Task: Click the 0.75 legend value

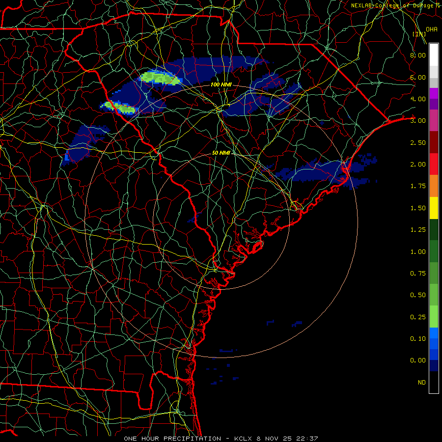Action: [418, 274]
